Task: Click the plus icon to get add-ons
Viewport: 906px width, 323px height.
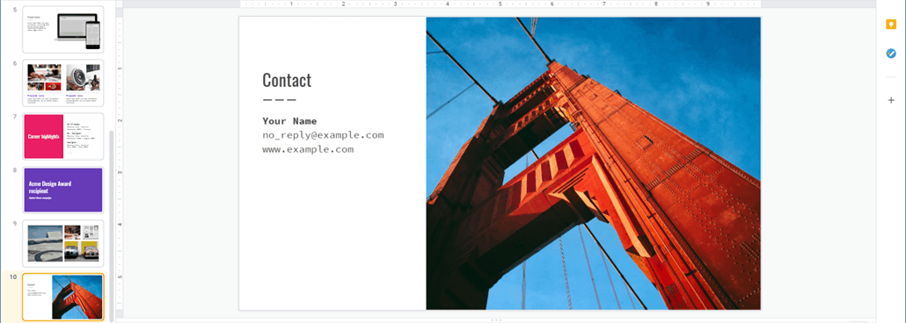Action: pos(891,100)
